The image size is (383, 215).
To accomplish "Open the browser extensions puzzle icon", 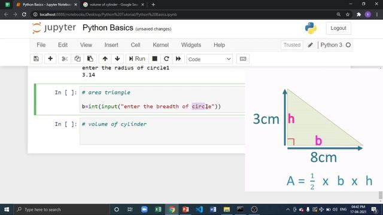I will pos(358,14).
